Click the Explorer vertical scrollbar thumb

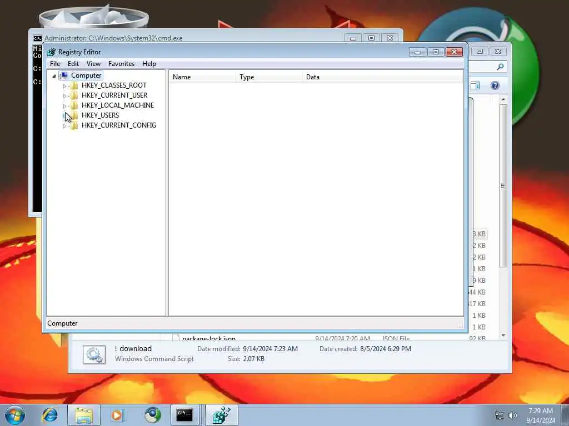click(x=503, y=186)
